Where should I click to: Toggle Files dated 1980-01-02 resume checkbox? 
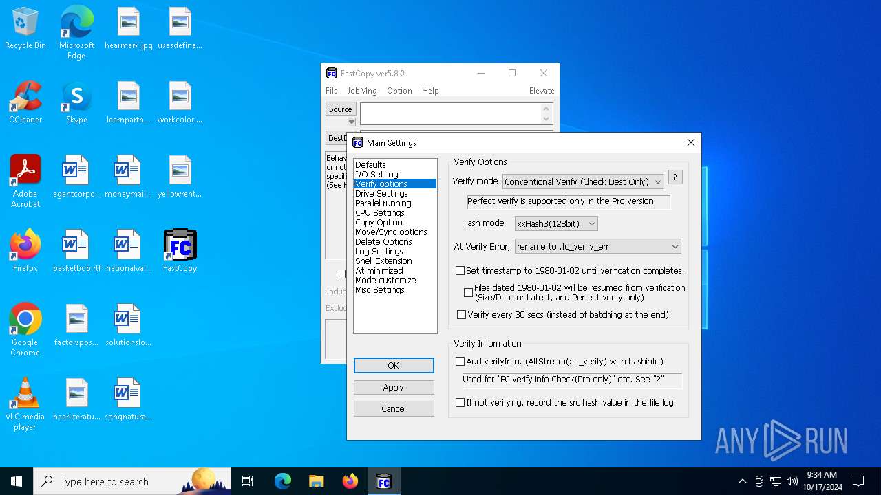pyautogui.click(x=469, y=293)
